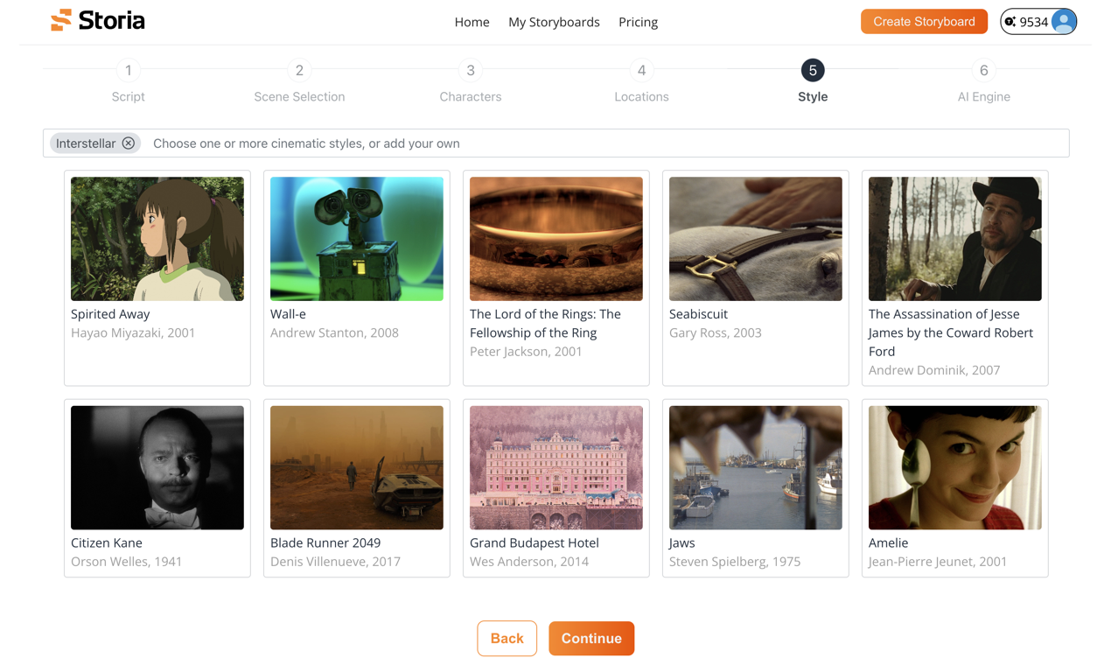Click the Citizen Kane title text
Screen dimensions: 1111x665
click(107, 542)
